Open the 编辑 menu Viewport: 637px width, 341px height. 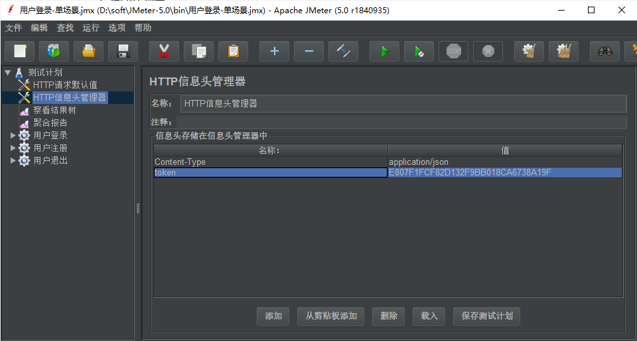(39, 28)
